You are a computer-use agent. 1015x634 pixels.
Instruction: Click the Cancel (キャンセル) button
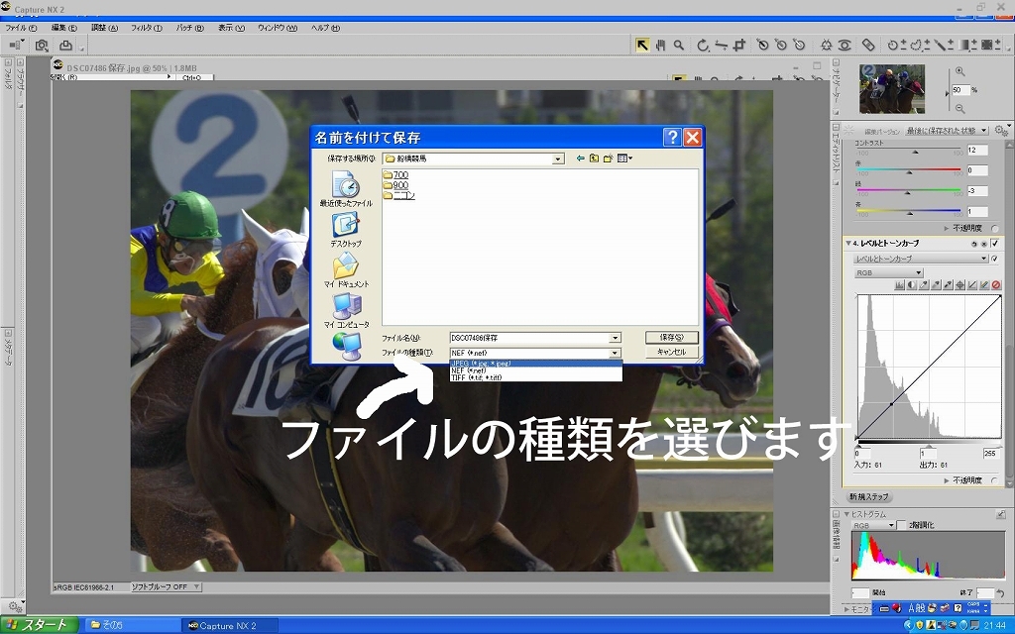(672, 352)
